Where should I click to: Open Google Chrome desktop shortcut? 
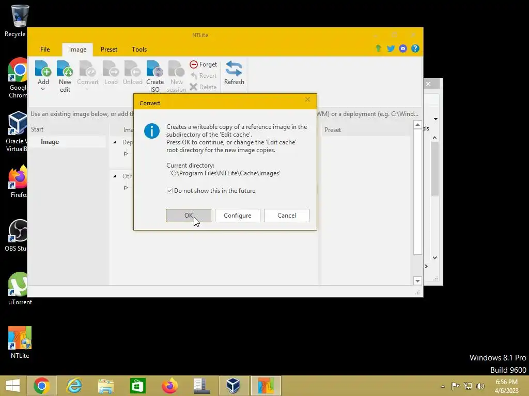[18, 78]
